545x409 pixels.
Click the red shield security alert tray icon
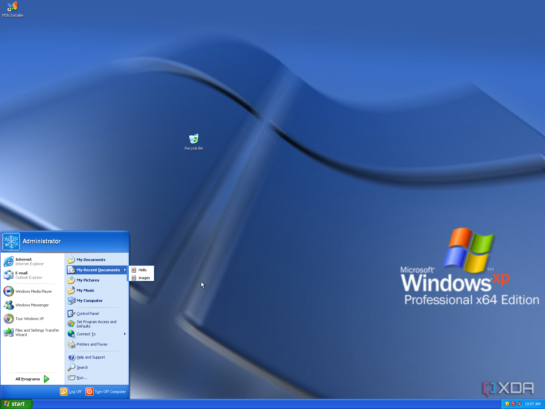[x=513, y=404]
